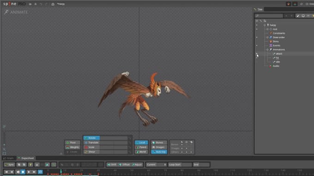Toggle visibility dot for harpy row
This screenshot has width=314, height=176.
click(257, 25)
